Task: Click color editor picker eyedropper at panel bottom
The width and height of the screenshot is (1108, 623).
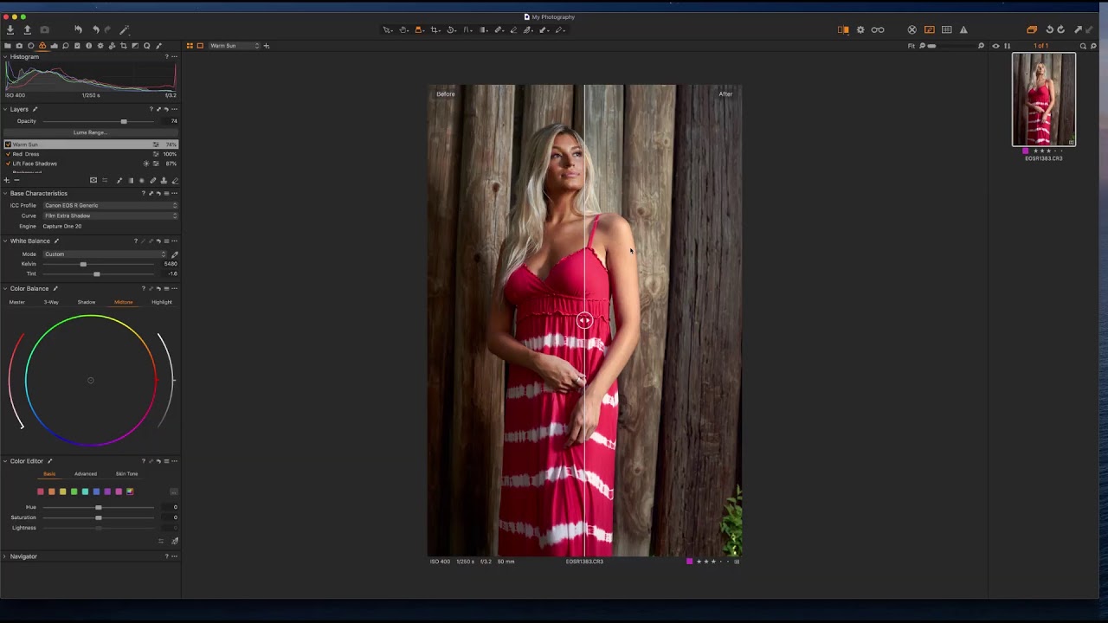Action: click(174, 541)
